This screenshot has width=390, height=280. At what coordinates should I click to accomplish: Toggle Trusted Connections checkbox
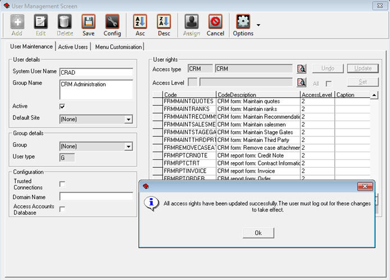[62, 184]
